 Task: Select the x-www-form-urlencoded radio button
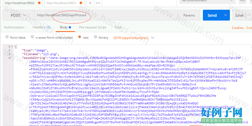(32, 37)
